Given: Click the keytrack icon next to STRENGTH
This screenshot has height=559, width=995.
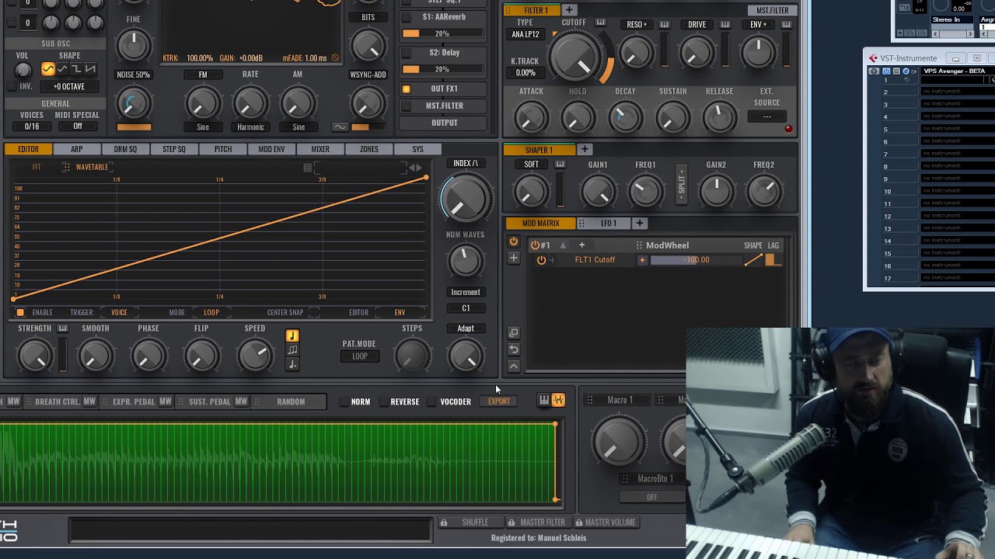Looking at the screenshot, I should (x=62, y=328).
